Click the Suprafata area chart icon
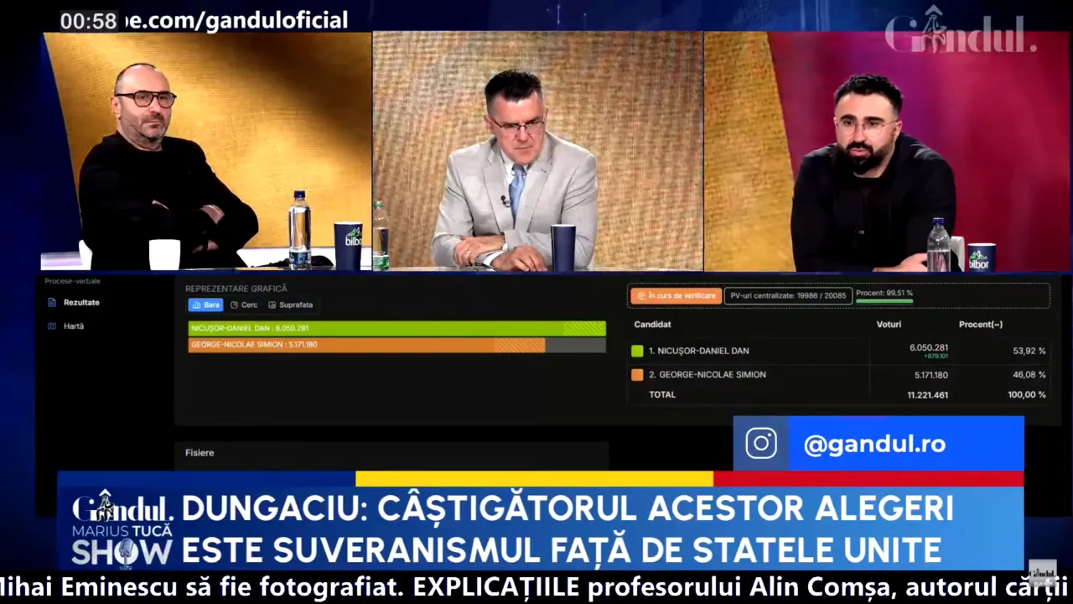 pyautogui.click(x=272, y=305)
